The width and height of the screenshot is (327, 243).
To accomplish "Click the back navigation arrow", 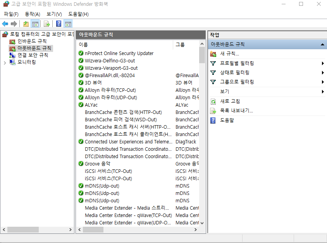I will (x=5, y=24).
